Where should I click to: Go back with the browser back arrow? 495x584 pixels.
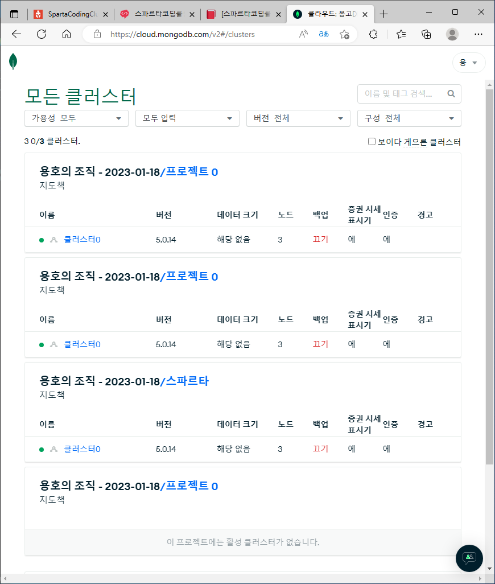(x=16, y=34)
